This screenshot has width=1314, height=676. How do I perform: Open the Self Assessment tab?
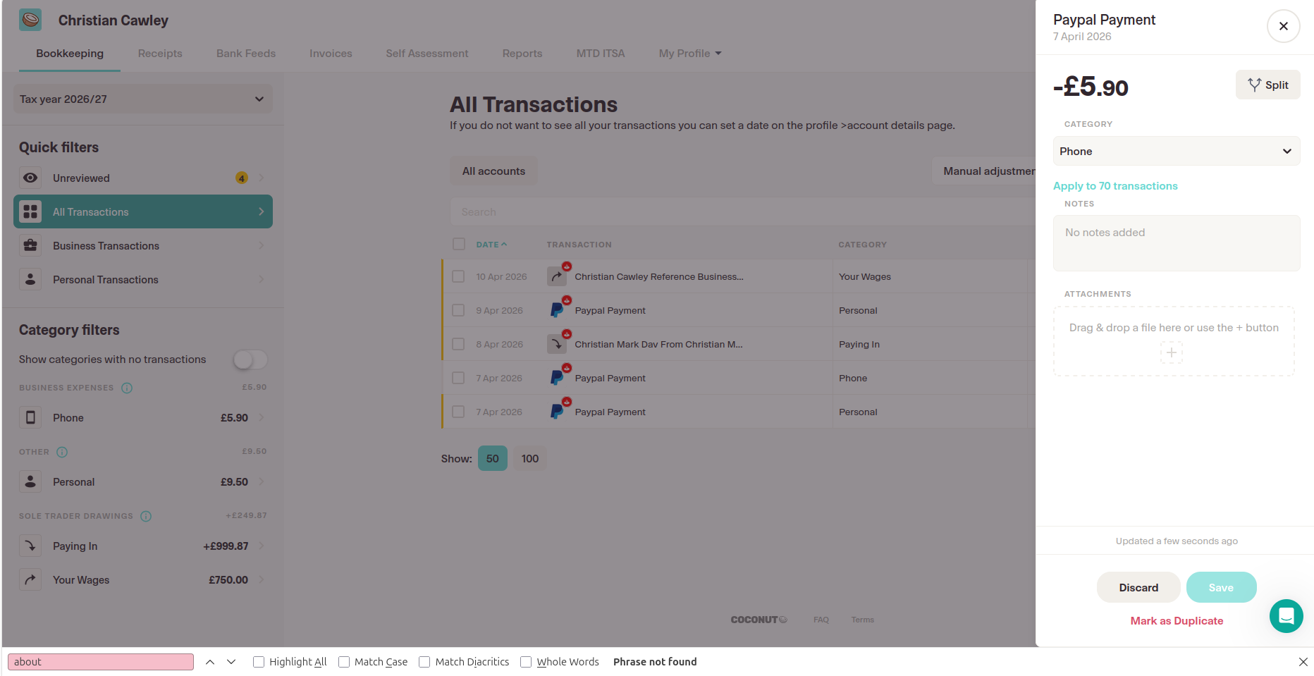pos(426,53)
